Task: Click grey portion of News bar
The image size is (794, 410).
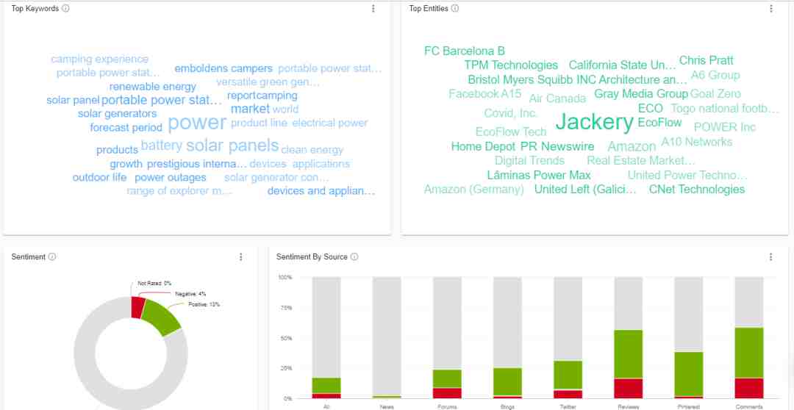Action: (387, 337)
